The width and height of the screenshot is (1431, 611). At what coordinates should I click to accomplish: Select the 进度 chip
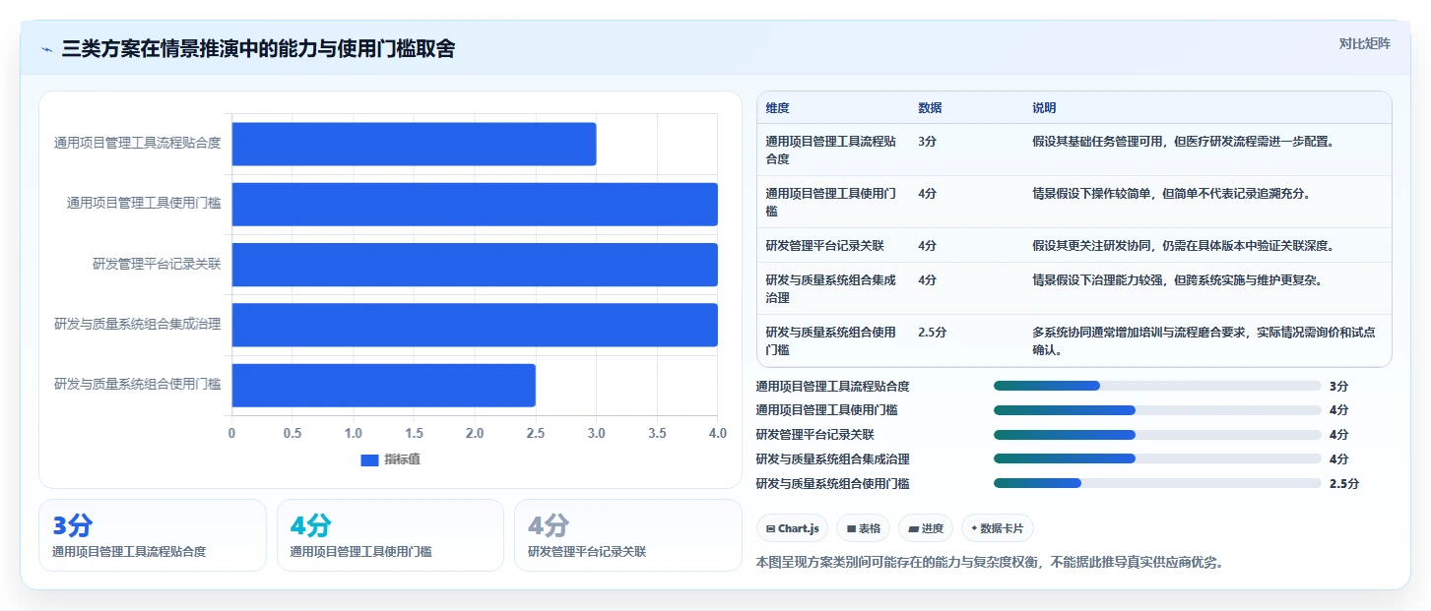[x=926, y=528]
